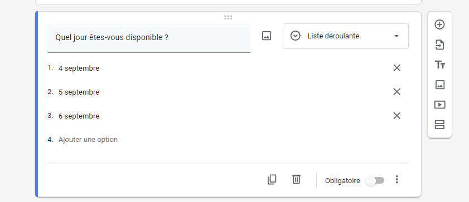Viewport: 469px width, 202px height.
Task: Click the 5 septembre option text
Action: point(79,92)
